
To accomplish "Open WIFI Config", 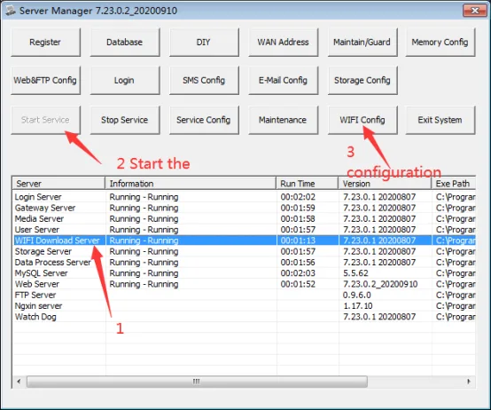I will coord(362,120).
